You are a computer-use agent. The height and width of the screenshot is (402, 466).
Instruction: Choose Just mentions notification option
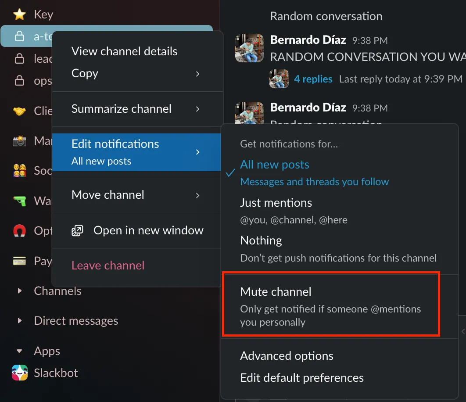pyautogui.click(x=276, y=203)
